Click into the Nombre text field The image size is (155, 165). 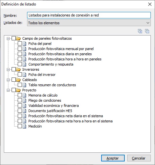(x=89, y=15)
